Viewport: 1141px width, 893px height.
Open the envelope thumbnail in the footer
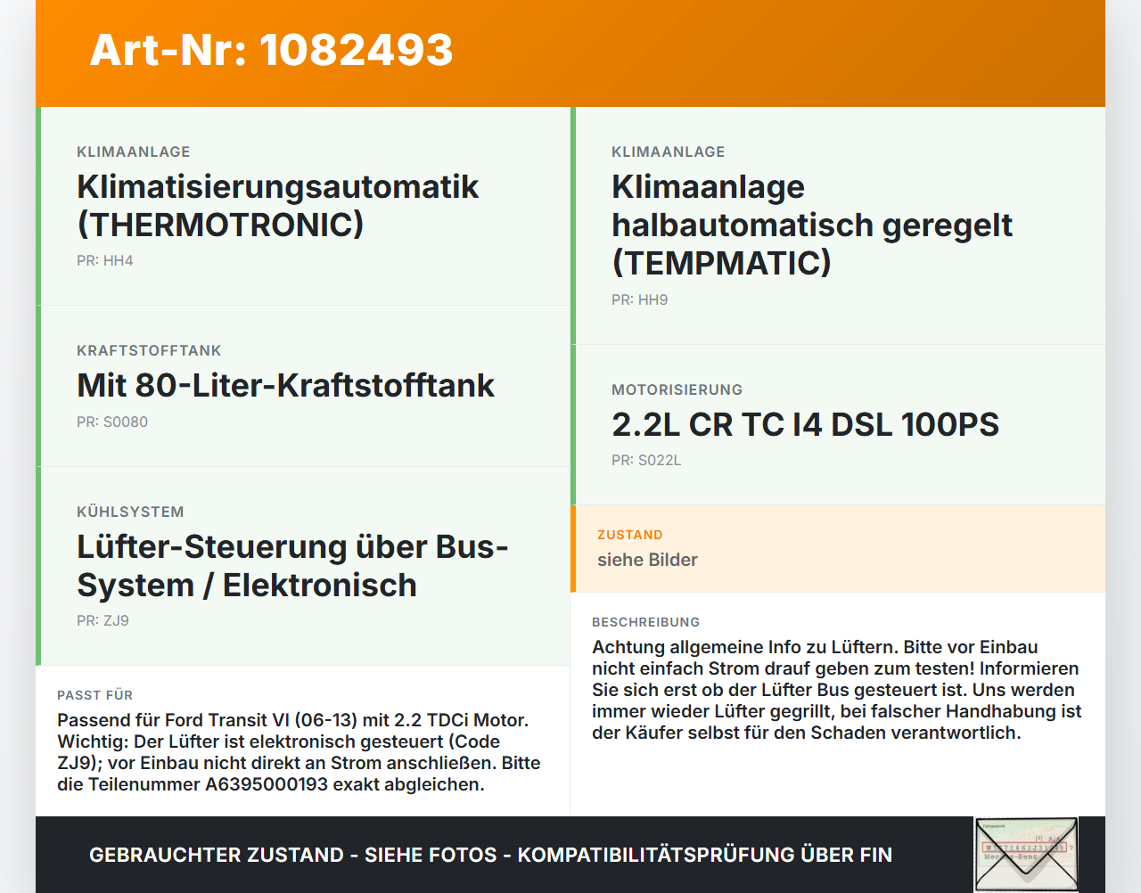(x=1026, y=854)
